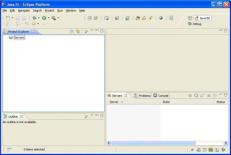231x155 pixels.
Task: Open the External Tools dropdown arrow
Action: coord(58,18)
